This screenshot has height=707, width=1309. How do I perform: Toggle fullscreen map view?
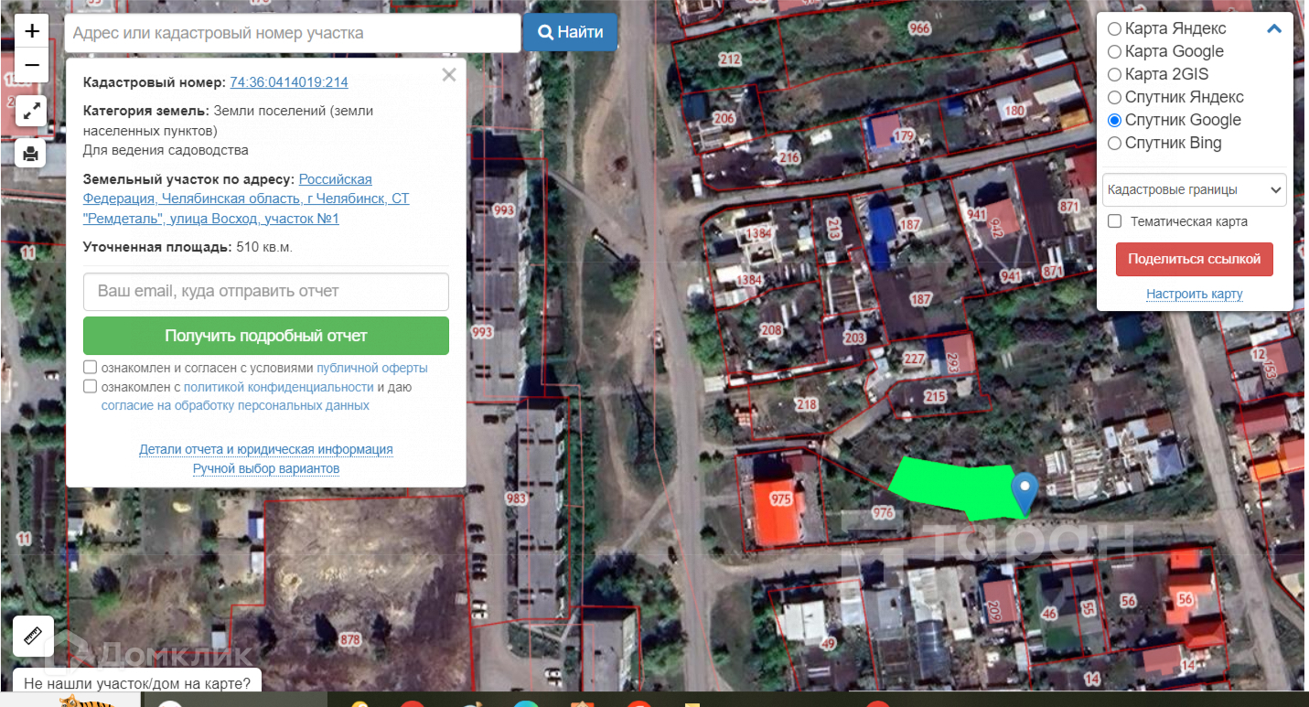click(x=32, y=112)
